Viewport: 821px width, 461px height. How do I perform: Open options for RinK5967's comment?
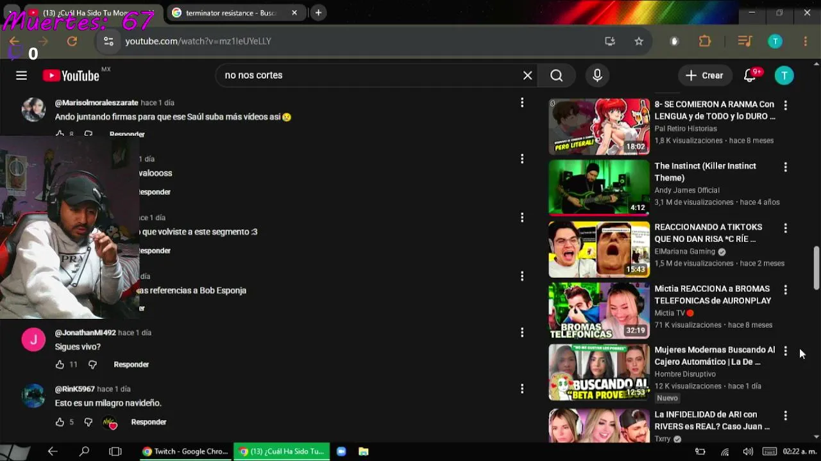[x=522, y=389]
